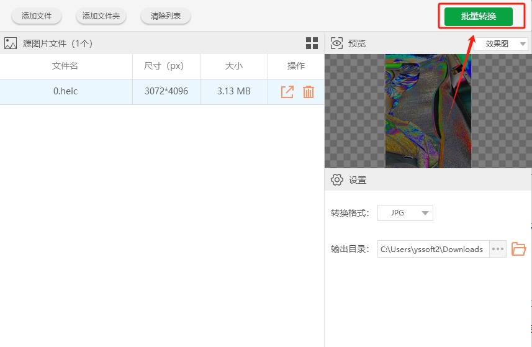Viewport: 532px width, 347px height.
Task: Open output folder with orange folder icon
Action: pyautogui.click(x=519, y=249)
